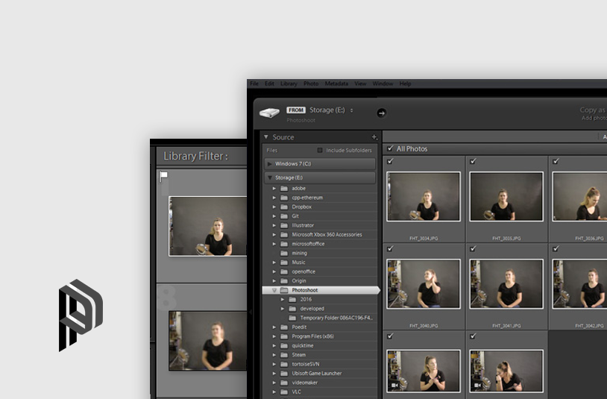Click the Copy as import option
Image resolution: width=607 pixels, height=399 pixels.
pos(592,110)
